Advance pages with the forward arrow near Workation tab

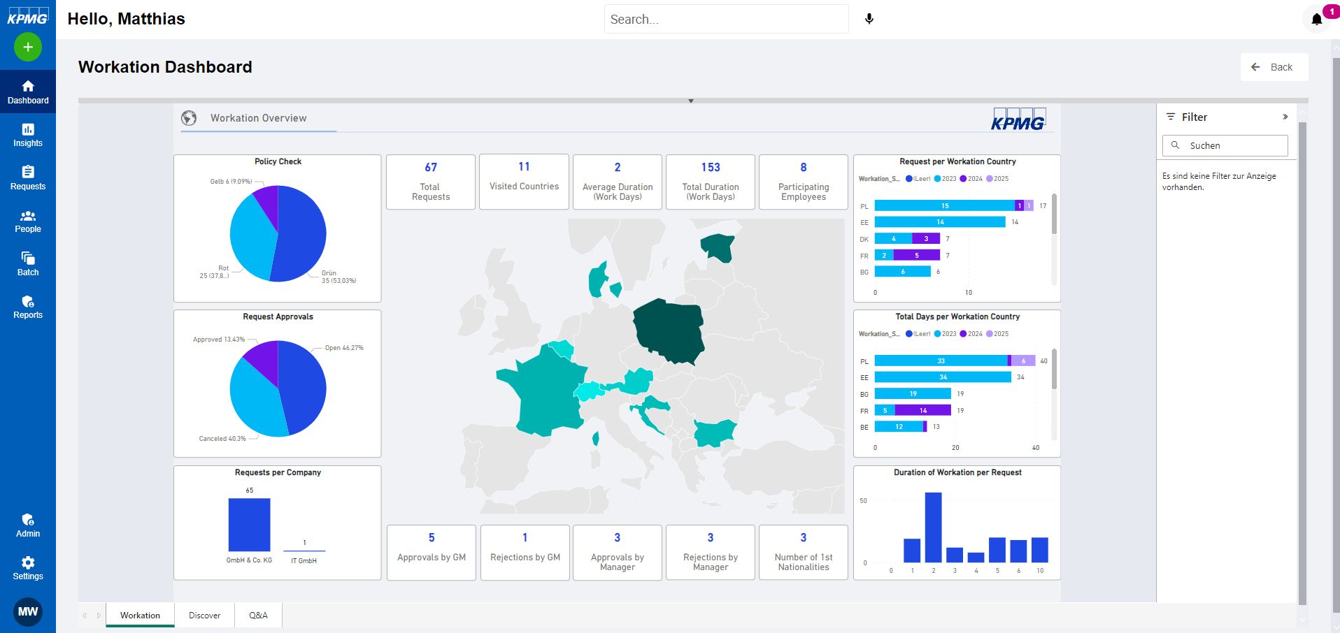click(x=97, y=616)
